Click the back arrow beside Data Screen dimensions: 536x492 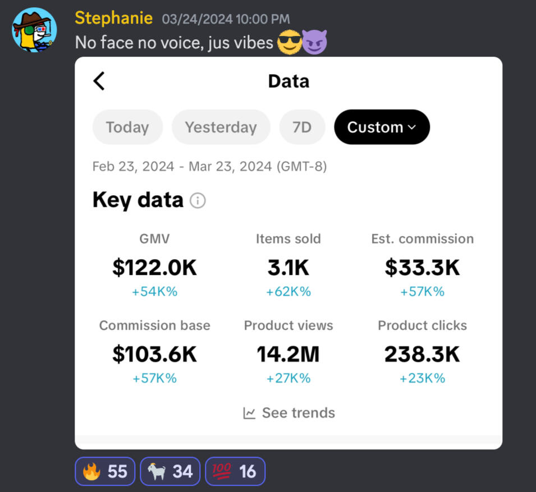tap(99, 81)
